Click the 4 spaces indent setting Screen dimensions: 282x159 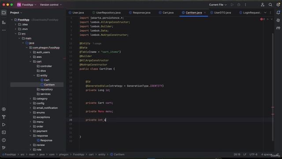pyautogui.click(x=267, y=155)
